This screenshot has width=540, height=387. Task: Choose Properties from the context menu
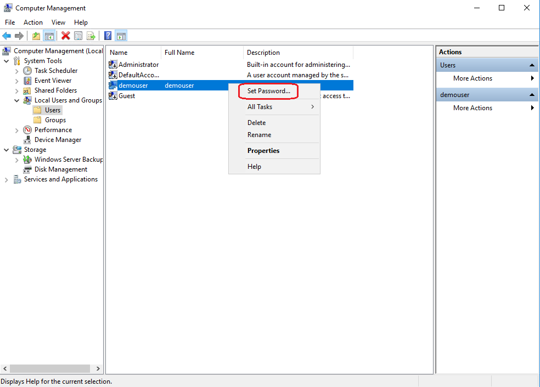click(274, 151)
